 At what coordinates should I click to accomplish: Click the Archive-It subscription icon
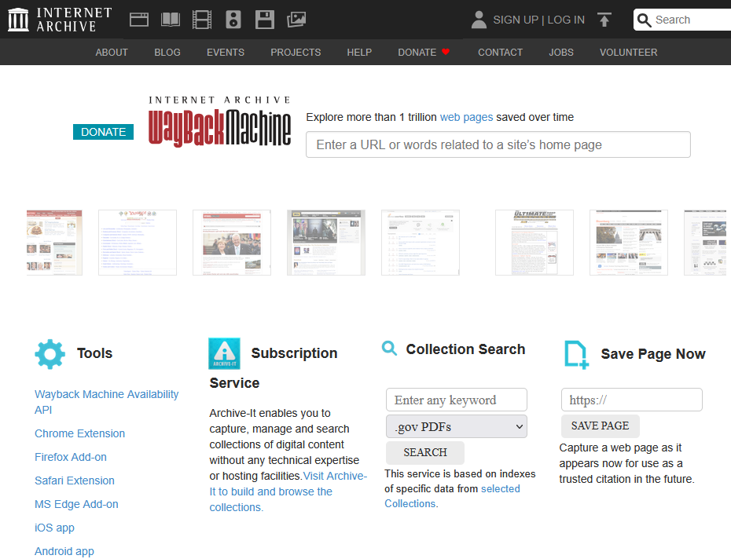pos(224,353)
